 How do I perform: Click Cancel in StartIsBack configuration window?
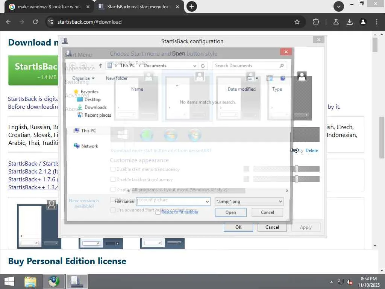[272, 227]
